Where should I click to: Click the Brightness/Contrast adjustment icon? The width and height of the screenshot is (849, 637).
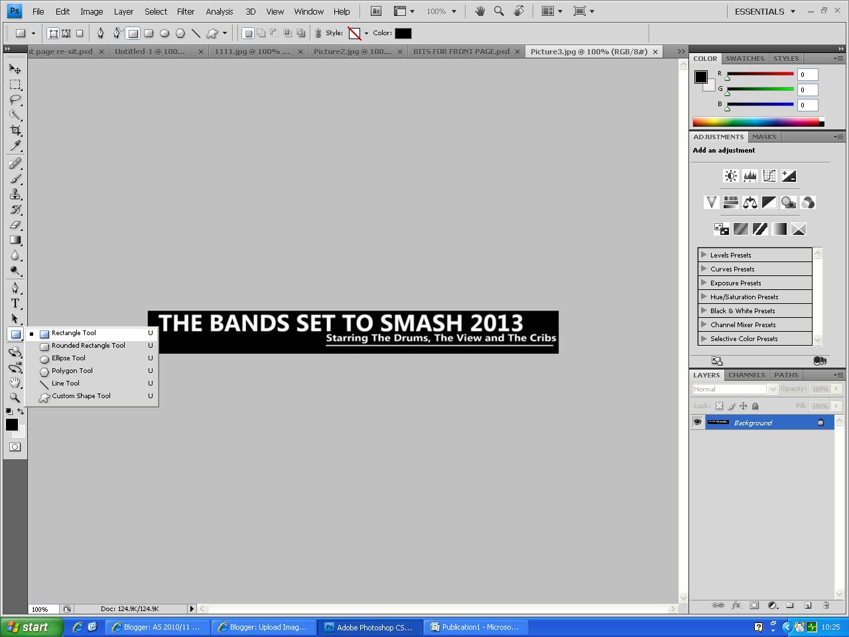[730, 176]
